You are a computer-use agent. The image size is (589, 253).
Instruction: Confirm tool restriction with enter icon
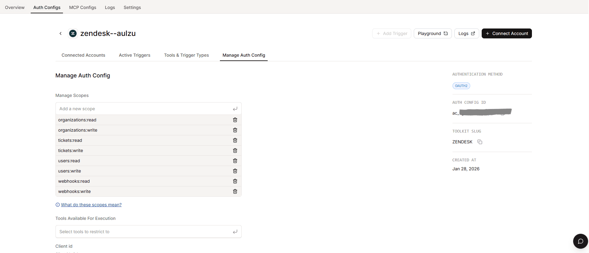(235, 232)
